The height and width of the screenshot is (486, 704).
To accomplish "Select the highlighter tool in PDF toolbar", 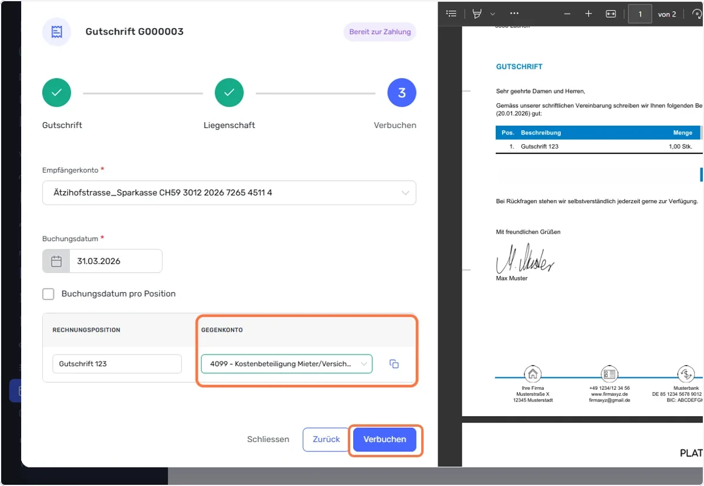I will (x=477, y=14).
